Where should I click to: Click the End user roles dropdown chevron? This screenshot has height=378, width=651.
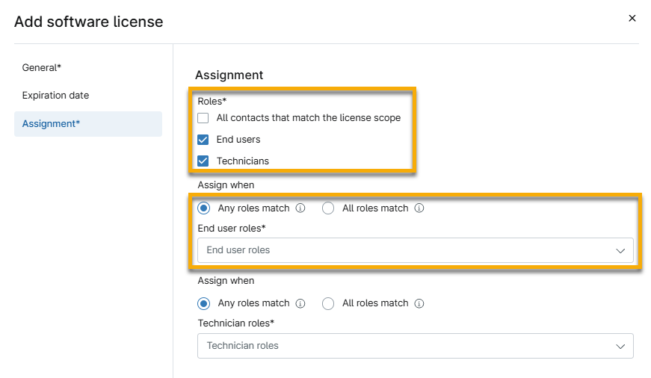[x=620, y=250]
